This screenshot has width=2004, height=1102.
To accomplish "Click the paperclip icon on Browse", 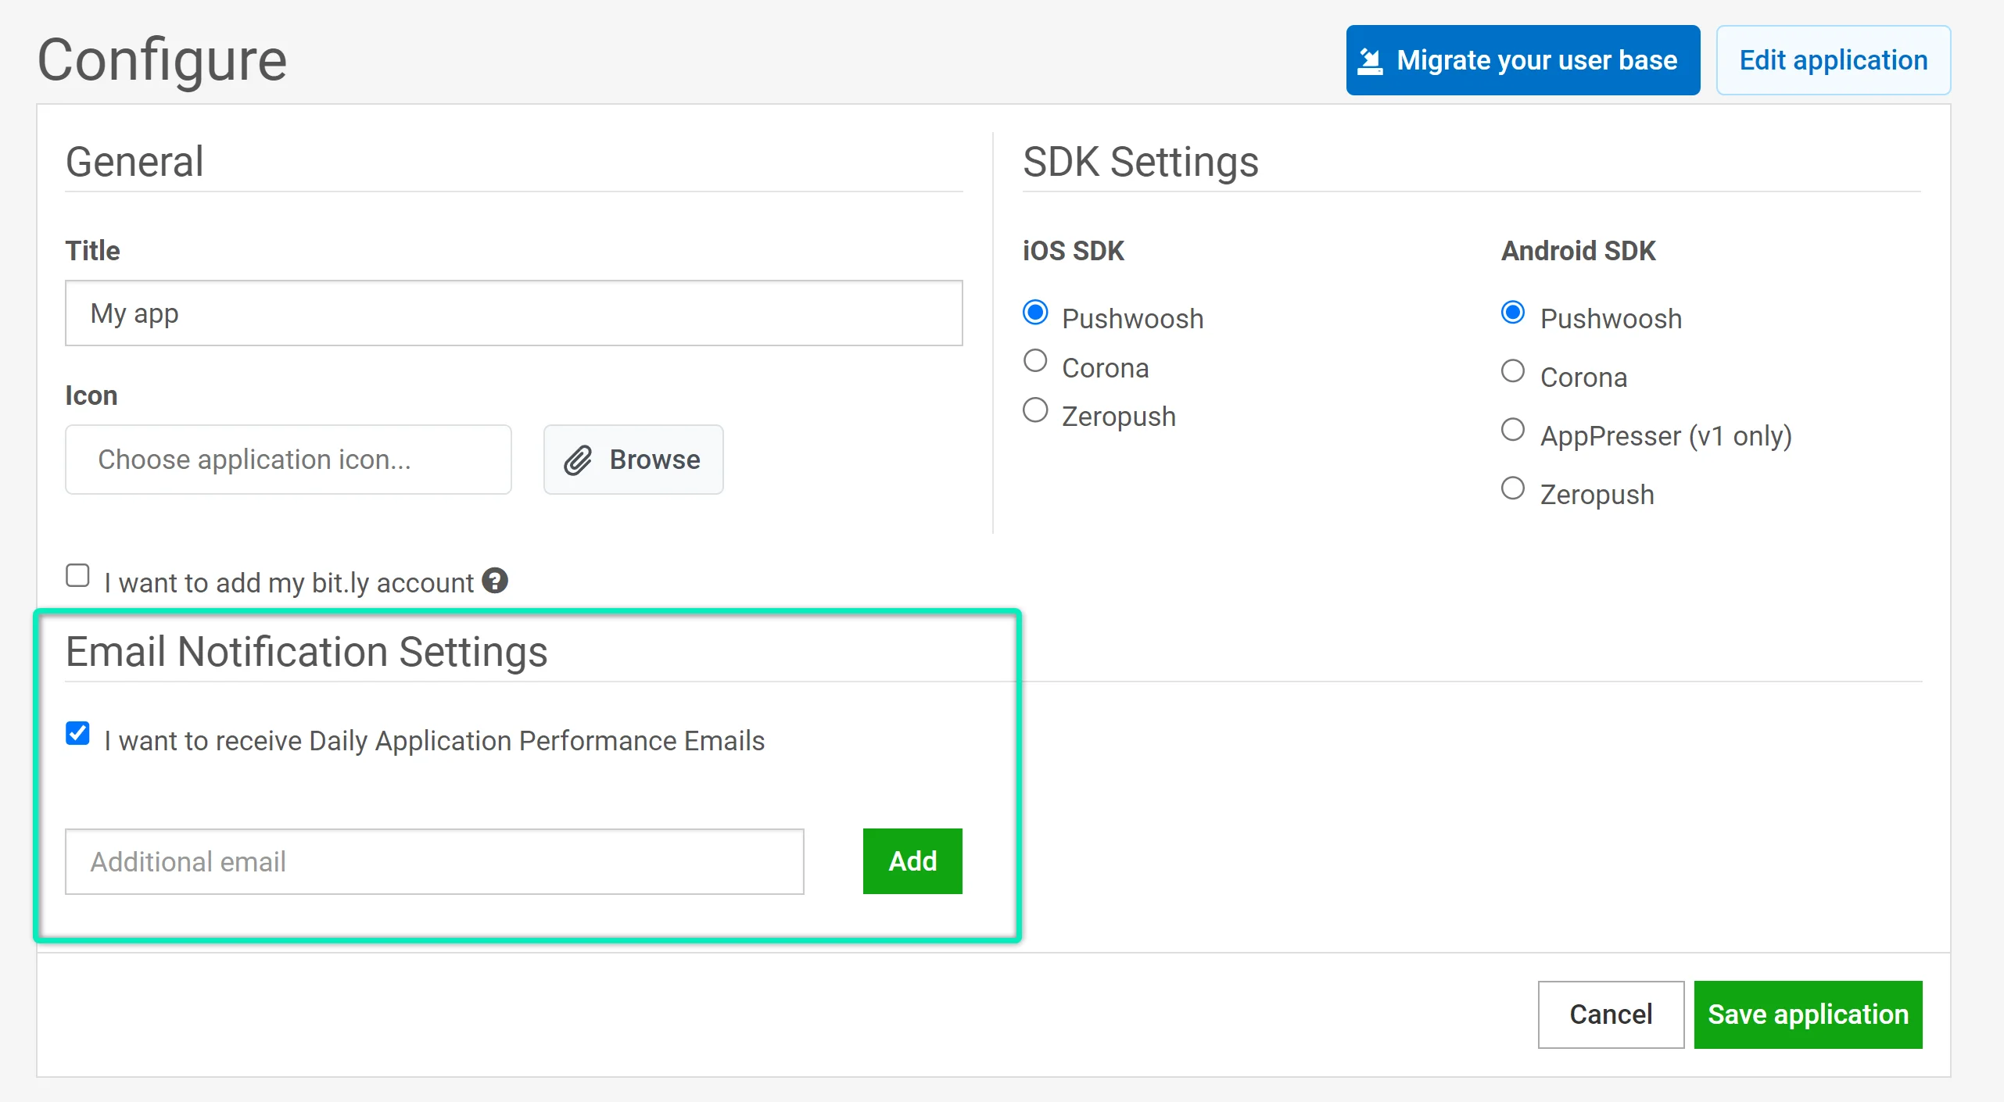I will (578, 460).
